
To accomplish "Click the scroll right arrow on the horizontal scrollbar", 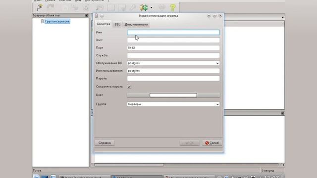I will pos(283,165).
